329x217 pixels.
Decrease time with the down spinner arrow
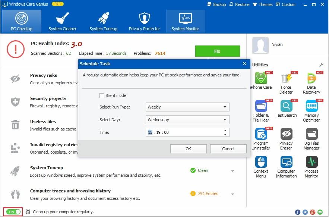coord(225,135)
